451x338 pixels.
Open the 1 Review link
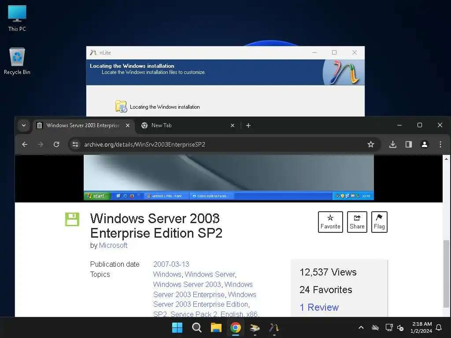pyautogui.click(x=319, y=307)
